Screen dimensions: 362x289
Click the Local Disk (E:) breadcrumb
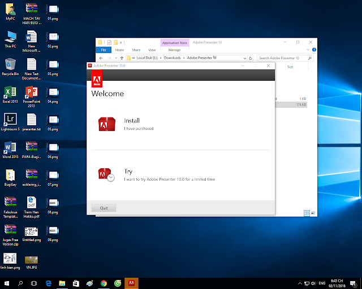(x=147, y=58)
